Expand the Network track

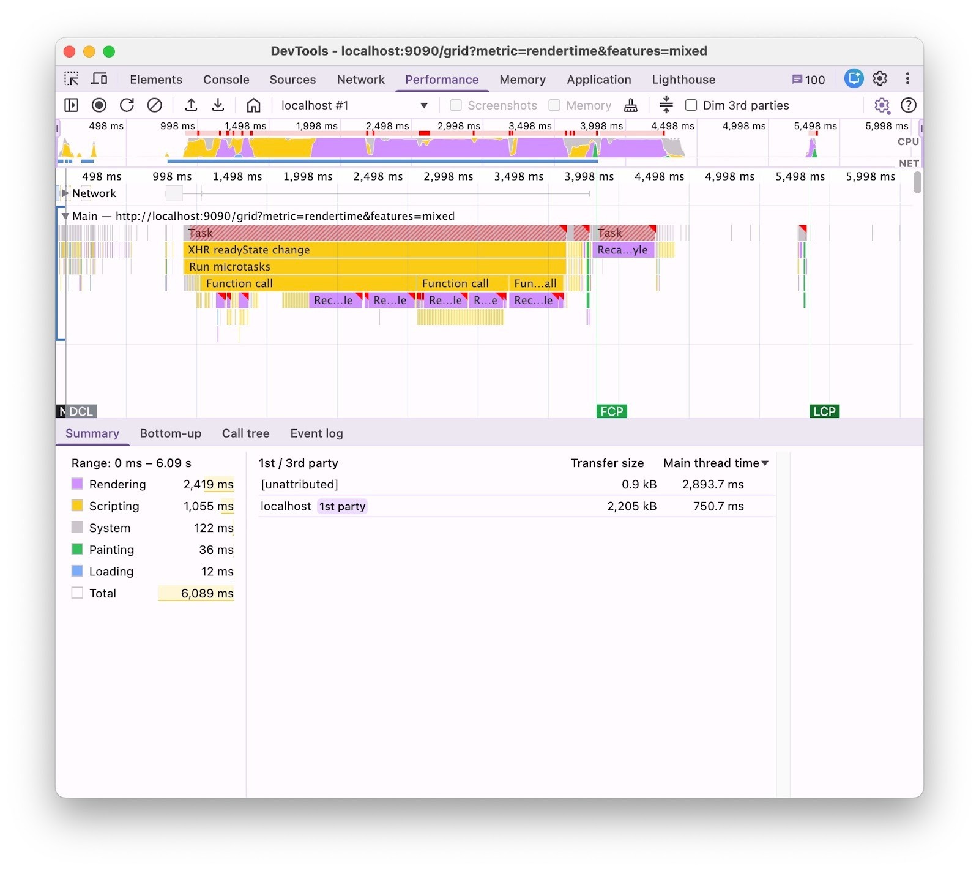(65, 193)
